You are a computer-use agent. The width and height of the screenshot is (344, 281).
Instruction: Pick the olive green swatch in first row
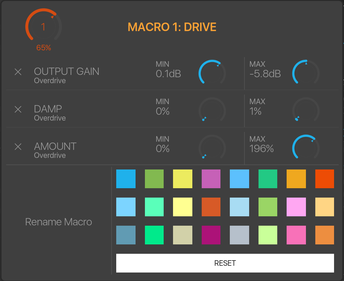[154, 179]
